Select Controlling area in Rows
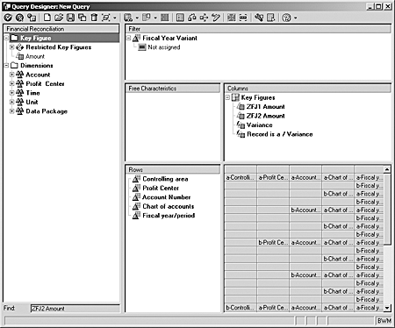Screen dimensions: 395x328 (x=165, y=179)
